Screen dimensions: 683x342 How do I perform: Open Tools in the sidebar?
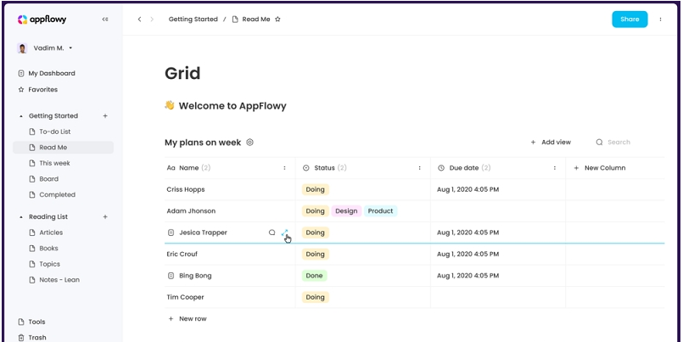click(31, 322)
